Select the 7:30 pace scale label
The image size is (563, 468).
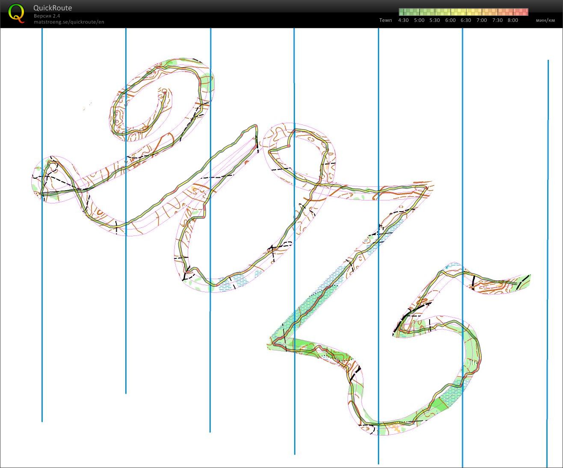tap(497, 20)
